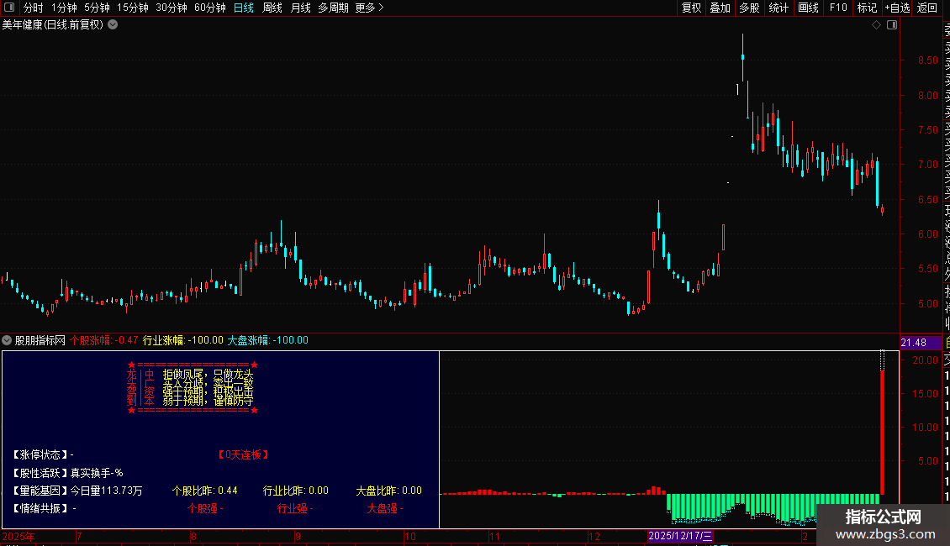Open the F10 company info
The width and height of the screenshot is (950, 546).
[x=838, y=8]
